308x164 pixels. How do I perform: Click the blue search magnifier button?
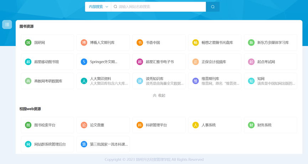213,7
